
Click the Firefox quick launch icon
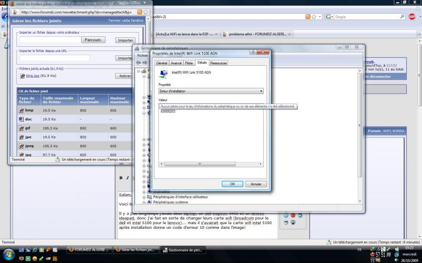tap(22, 258)
